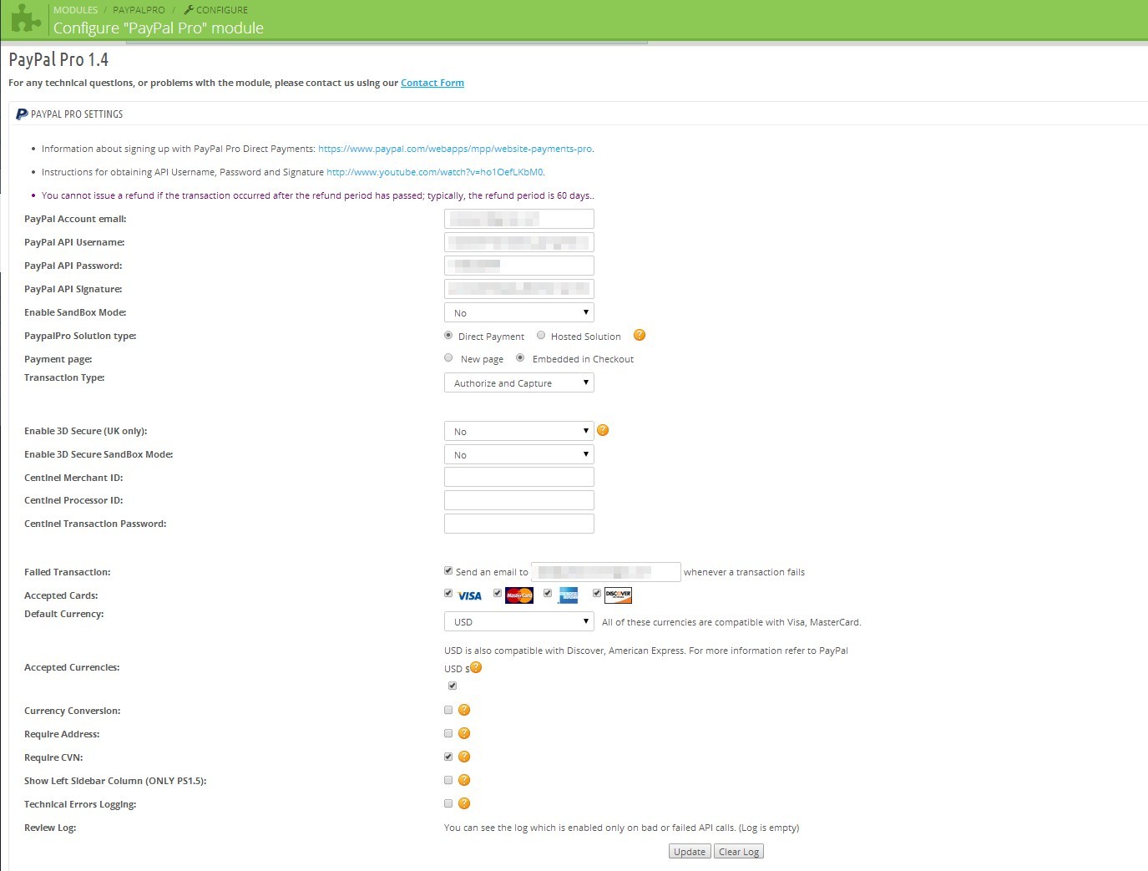Image resolution: width=1148 pixels, height=871 pixels.
Task: Toggle the MasterCard accepted card checkbox
Action: [498, 593]
